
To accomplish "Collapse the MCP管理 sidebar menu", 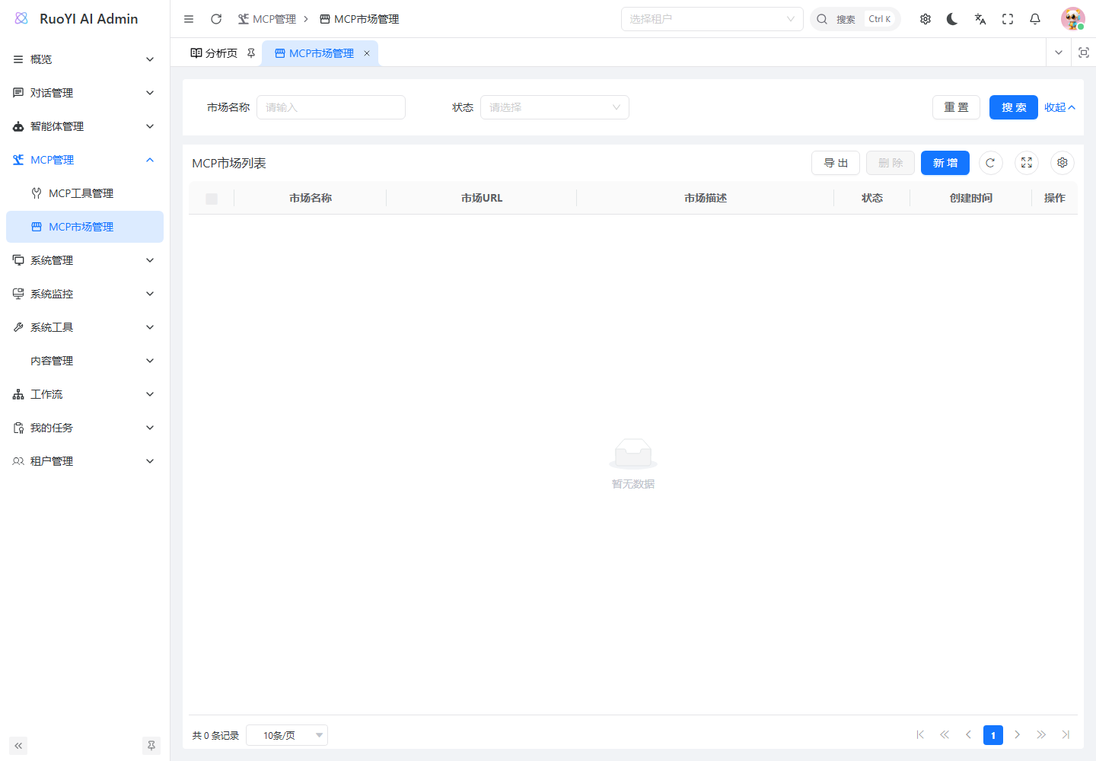I will pyautogui.click(x=84, y=160).
